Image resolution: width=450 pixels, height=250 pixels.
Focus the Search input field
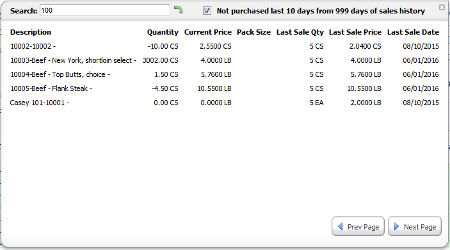[105, 11]
